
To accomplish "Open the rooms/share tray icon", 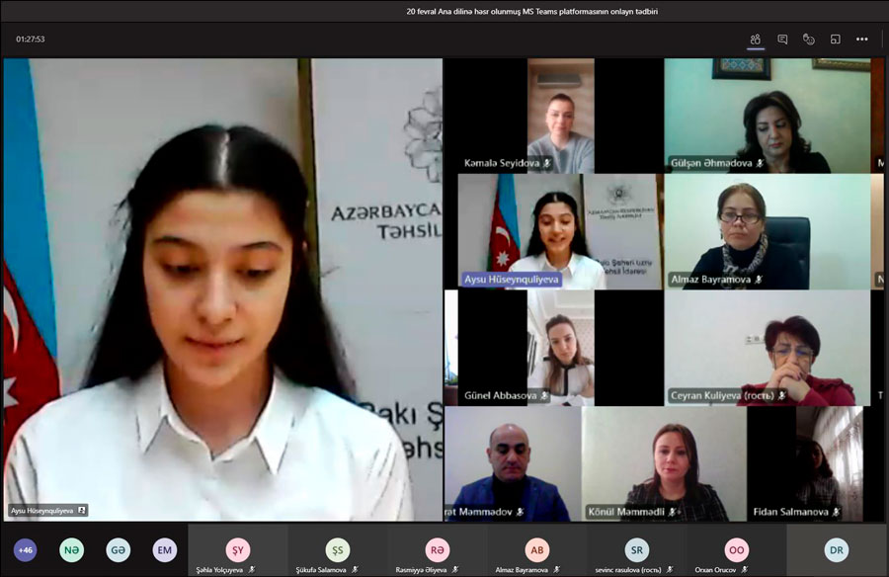I will click(835, 40).
